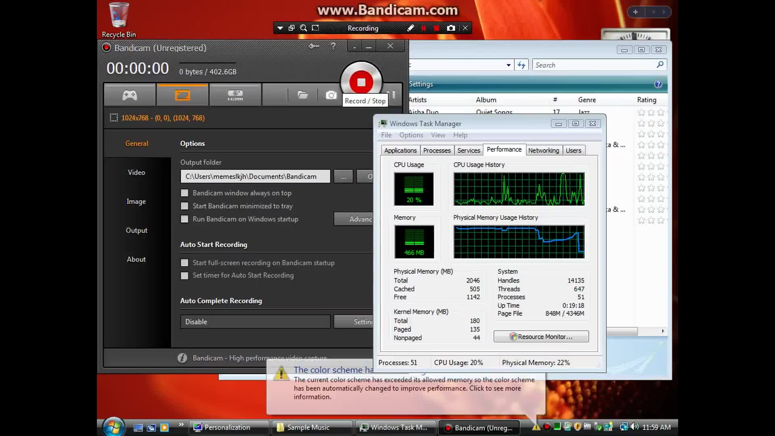Open the Windows Start orb

click(113, 427)
